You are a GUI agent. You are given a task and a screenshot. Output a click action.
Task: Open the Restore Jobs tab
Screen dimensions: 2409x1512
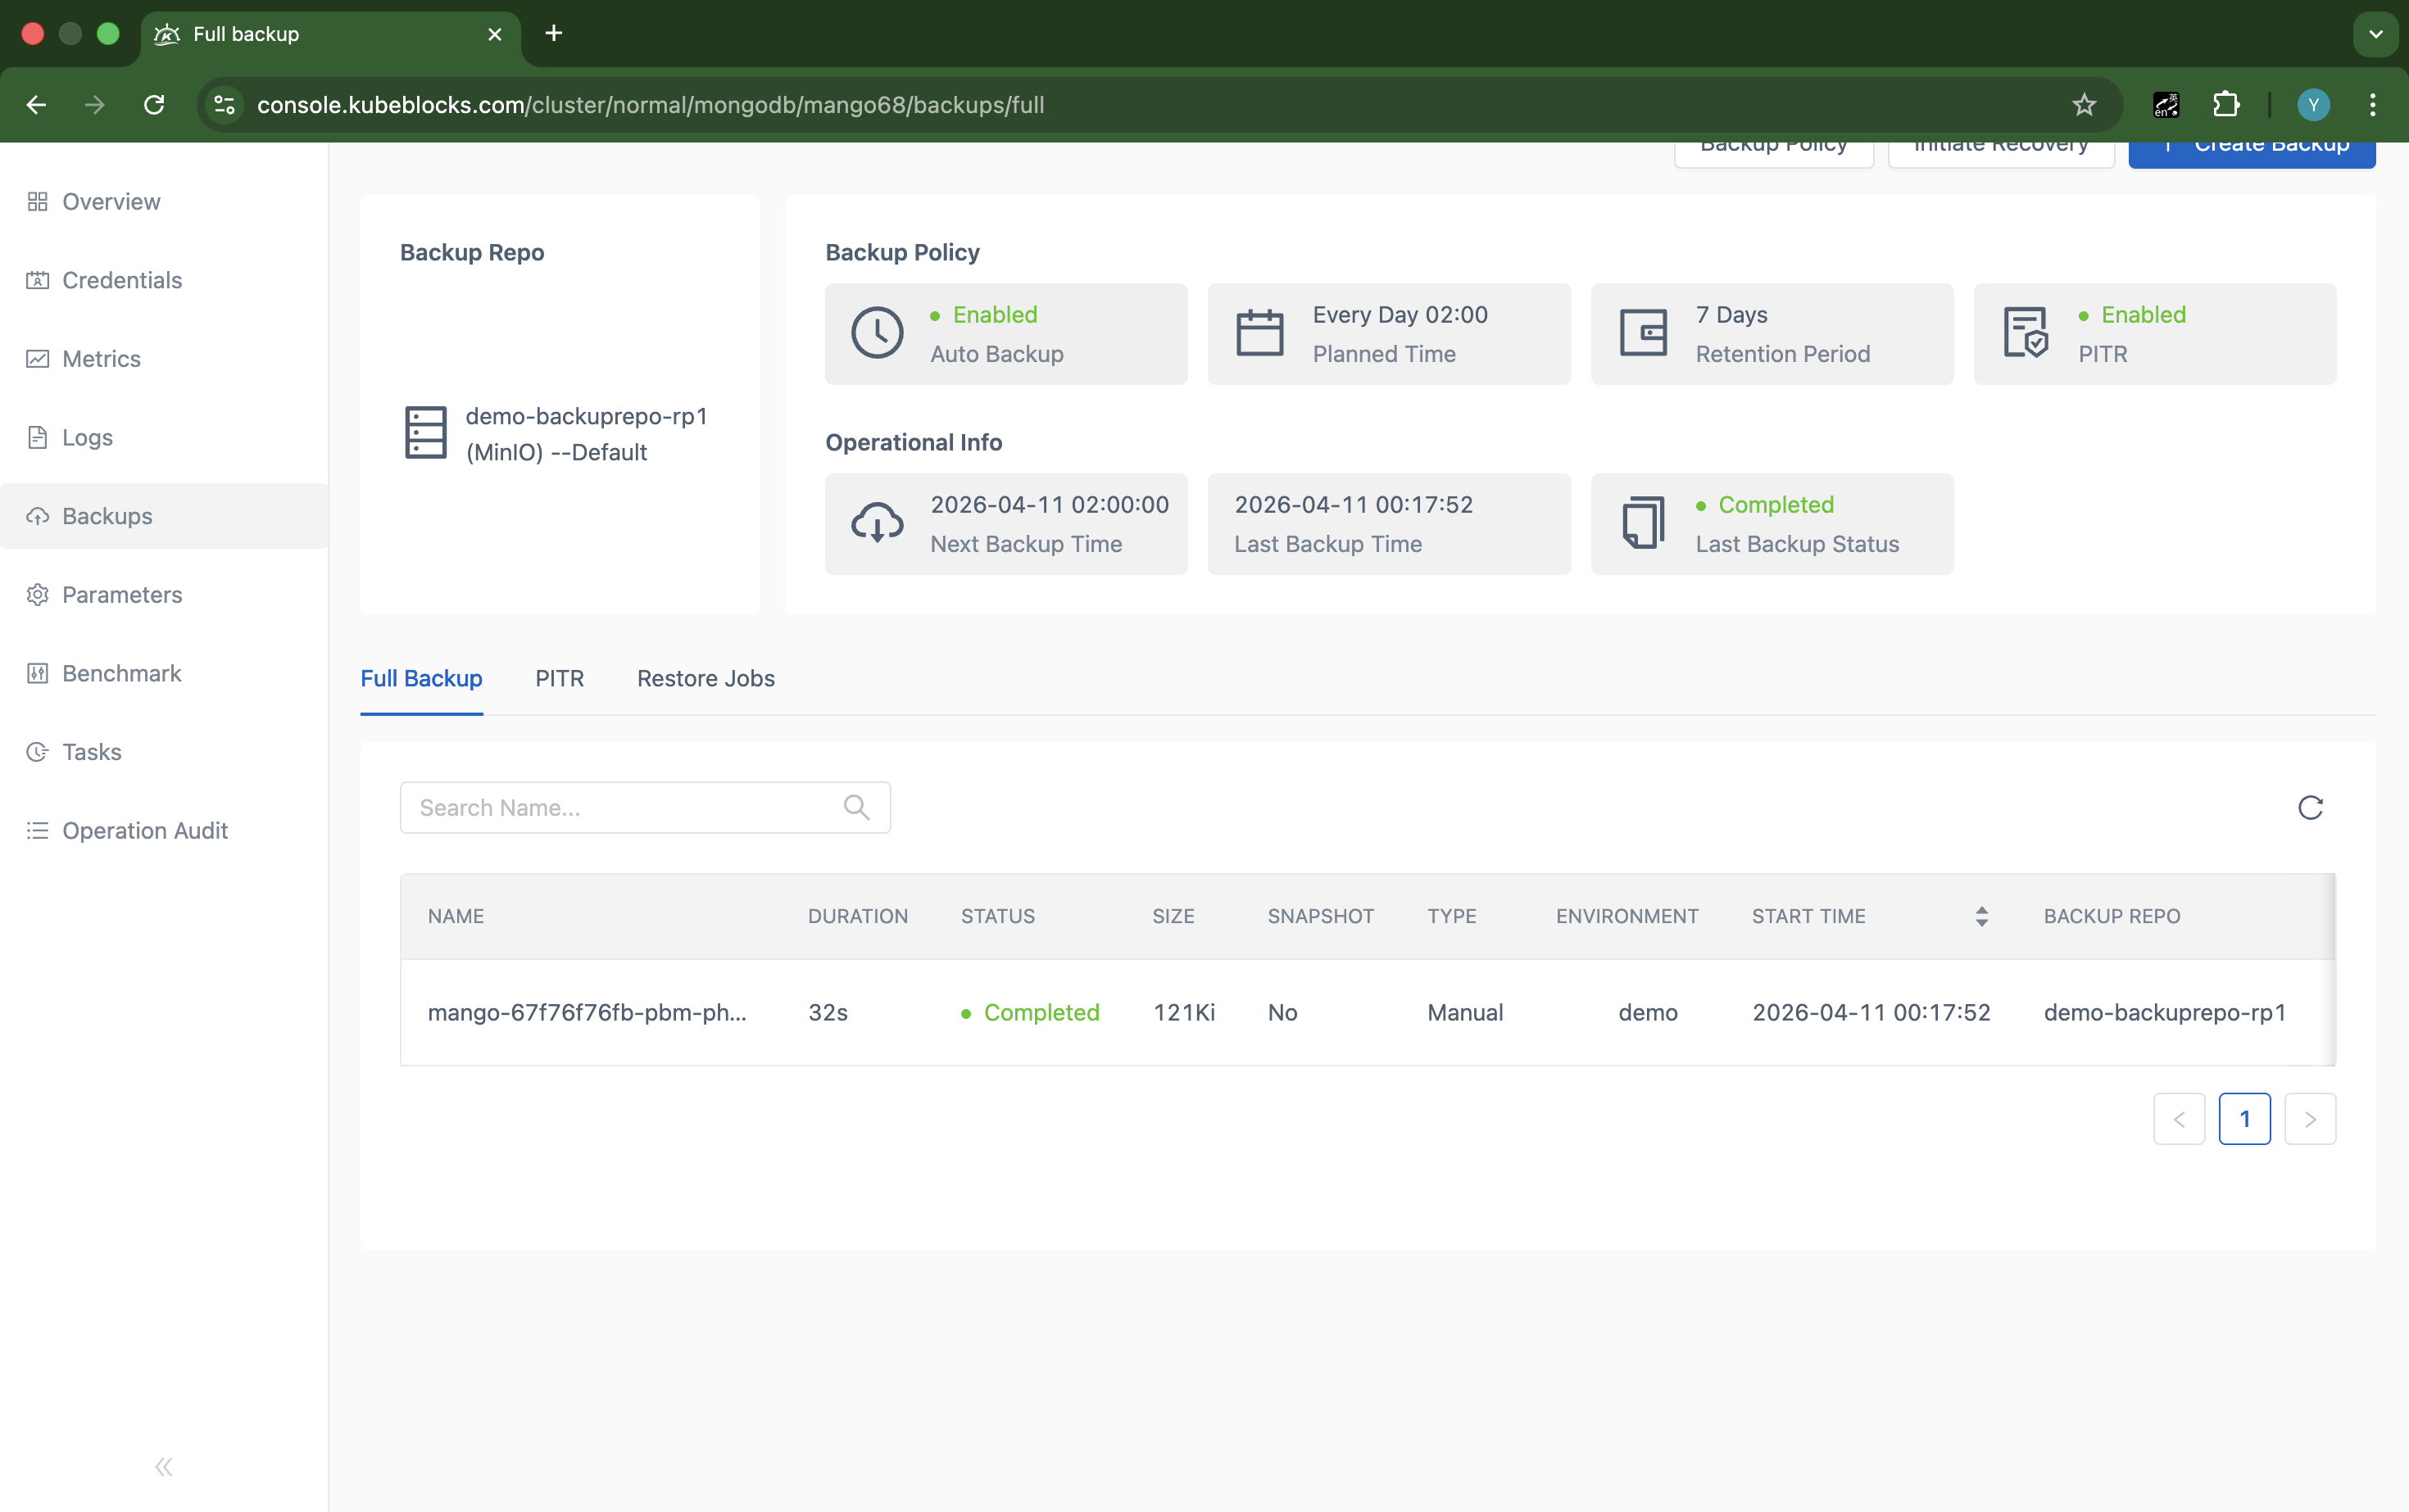click(705, 678)
